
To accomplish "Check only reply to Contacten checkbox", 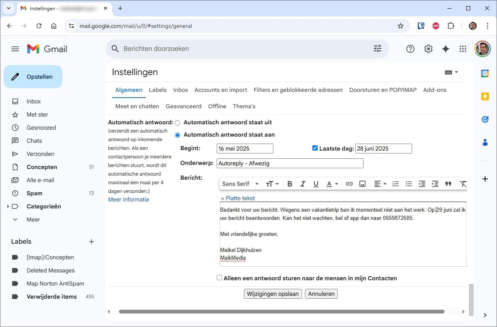I will [x=220, y=278].
